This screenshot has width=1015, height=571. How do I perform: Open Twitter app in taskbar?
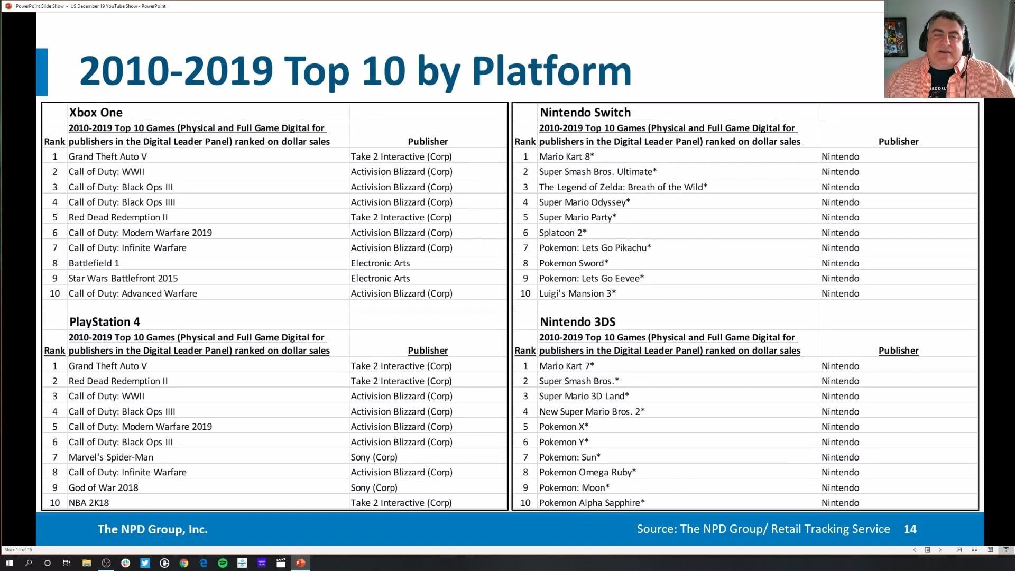[145, 563]
